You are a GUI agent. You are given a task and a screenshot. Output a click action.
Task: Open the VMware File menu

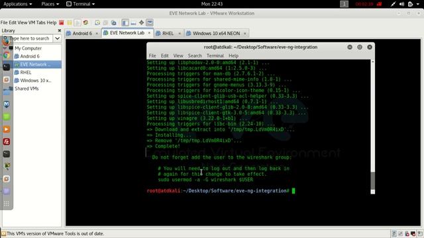point(4,22)
